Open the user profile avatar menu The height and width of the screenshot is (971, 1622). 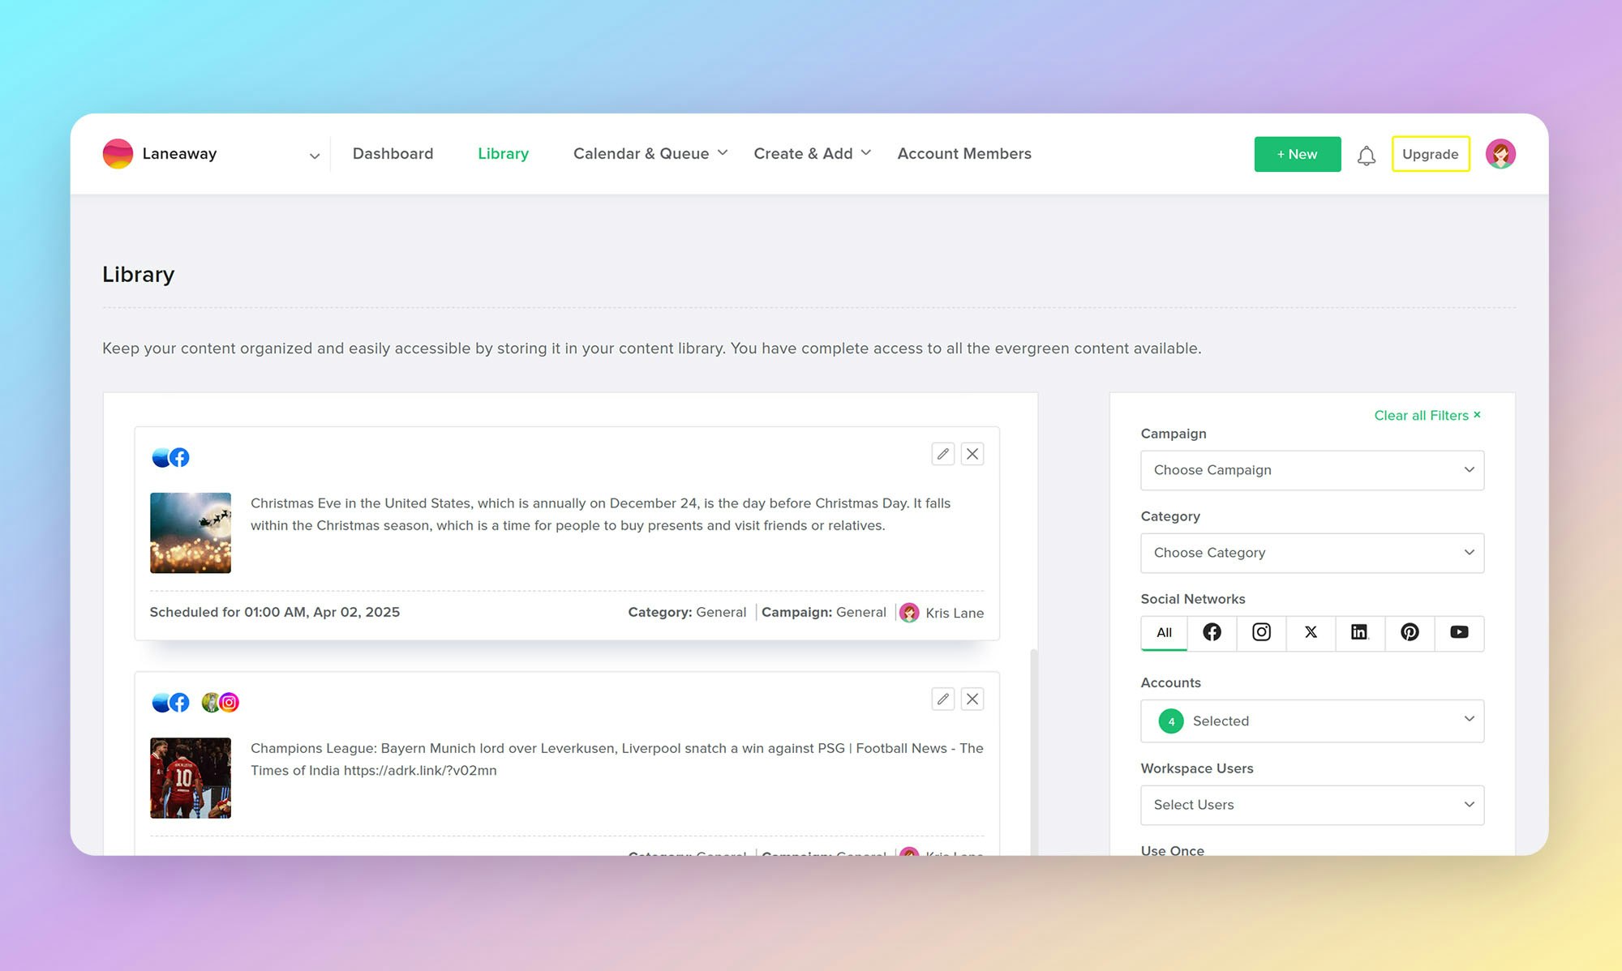click(x=1500, y=154)
